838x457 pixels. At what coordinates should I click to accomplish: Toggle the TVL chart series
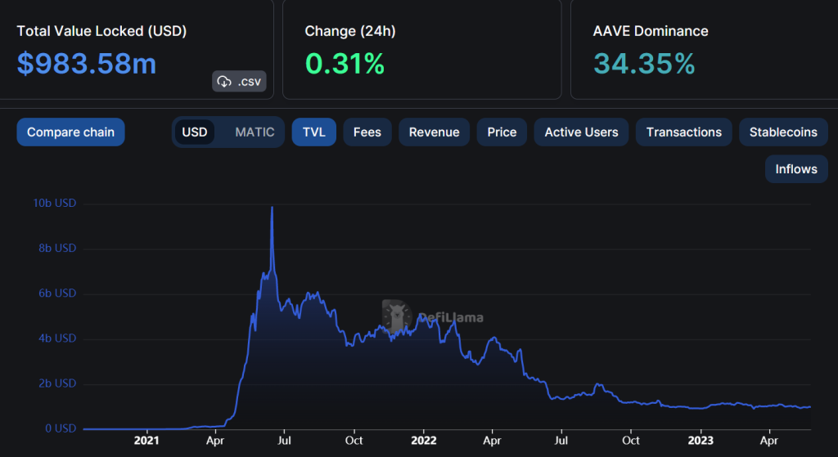[313, 132]
